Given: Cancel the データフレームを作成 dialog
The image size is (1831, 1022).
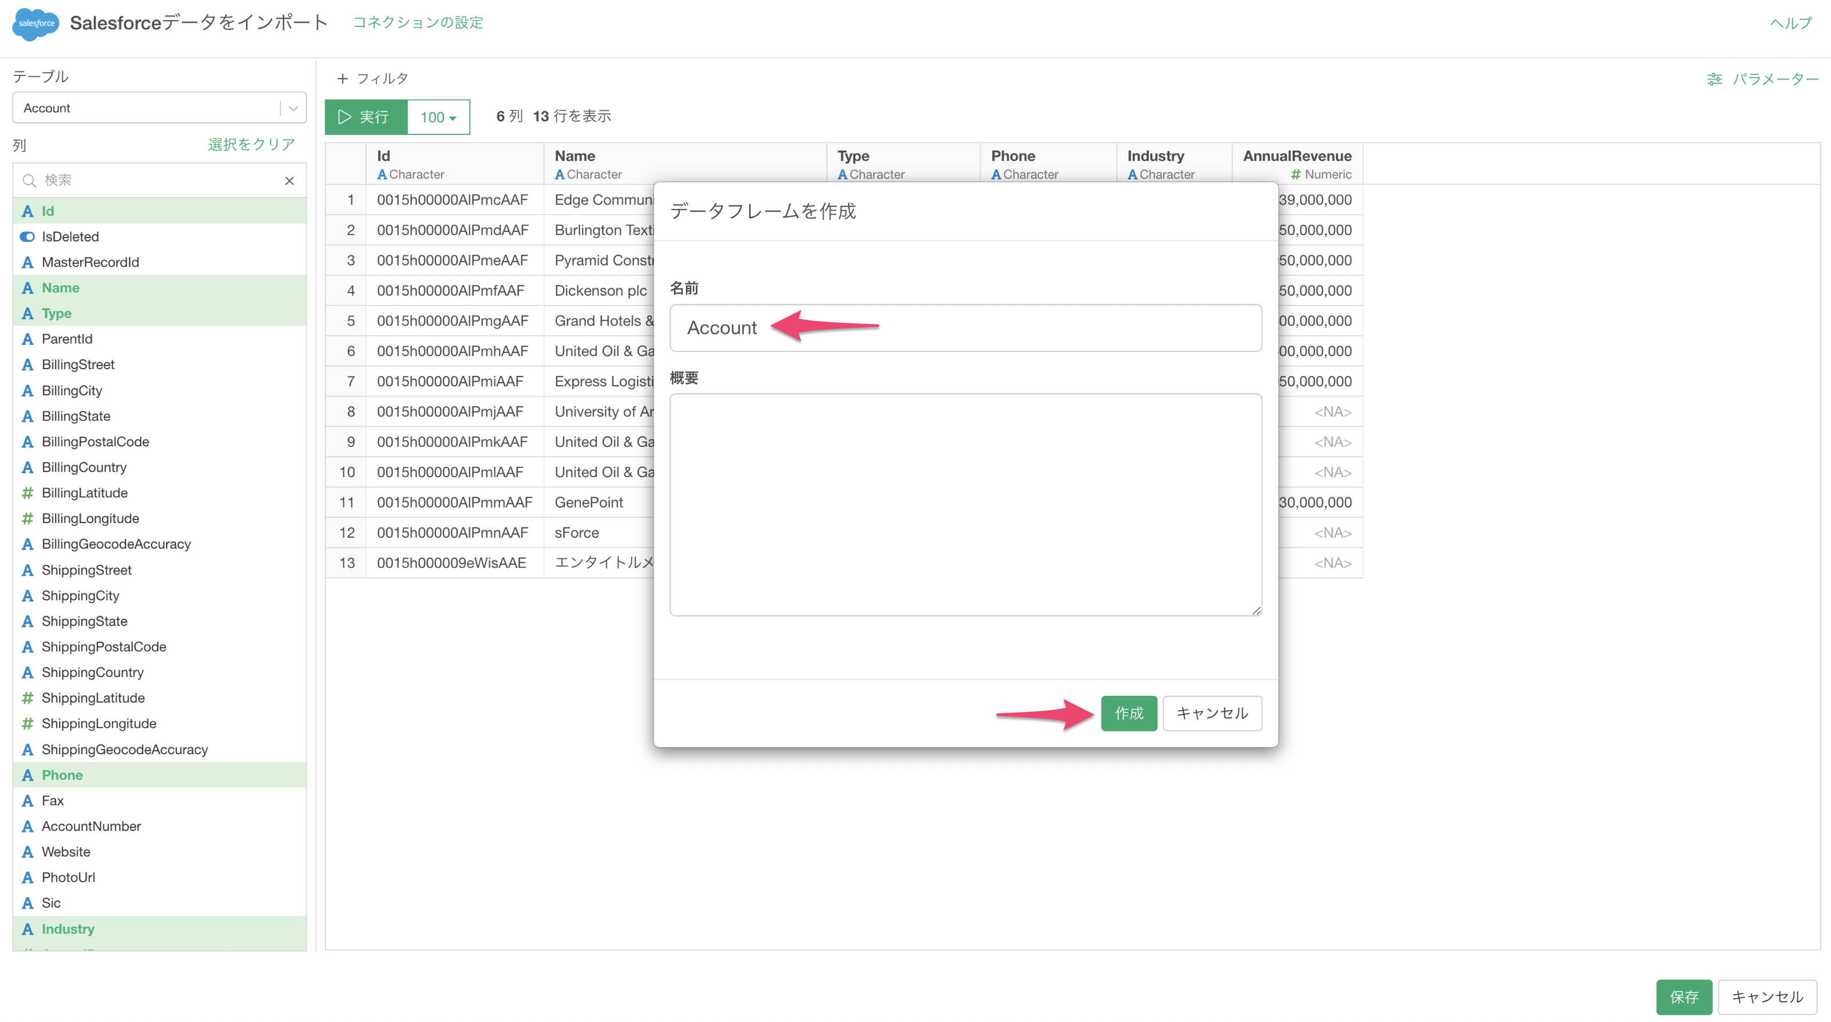Looking at the screenshot, I should pyautogui.click(x=1212, y=713).
